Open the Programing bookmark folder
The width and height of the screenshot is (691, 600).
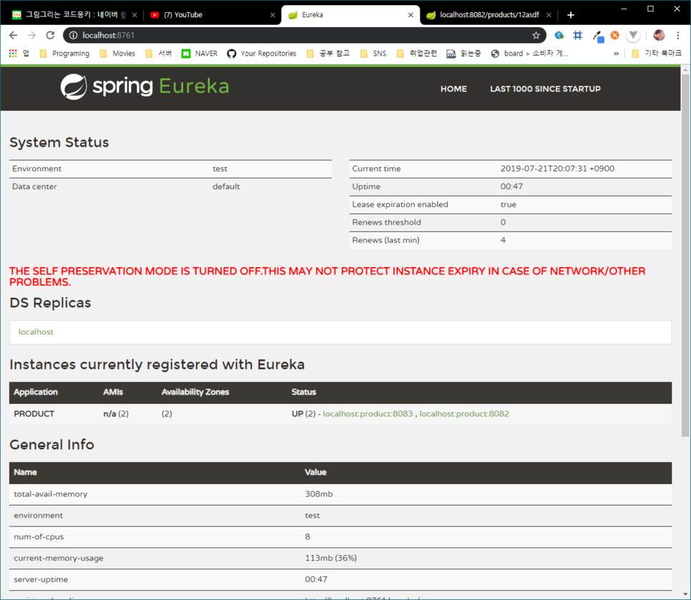pyautogui.click(x=64, y=54)
